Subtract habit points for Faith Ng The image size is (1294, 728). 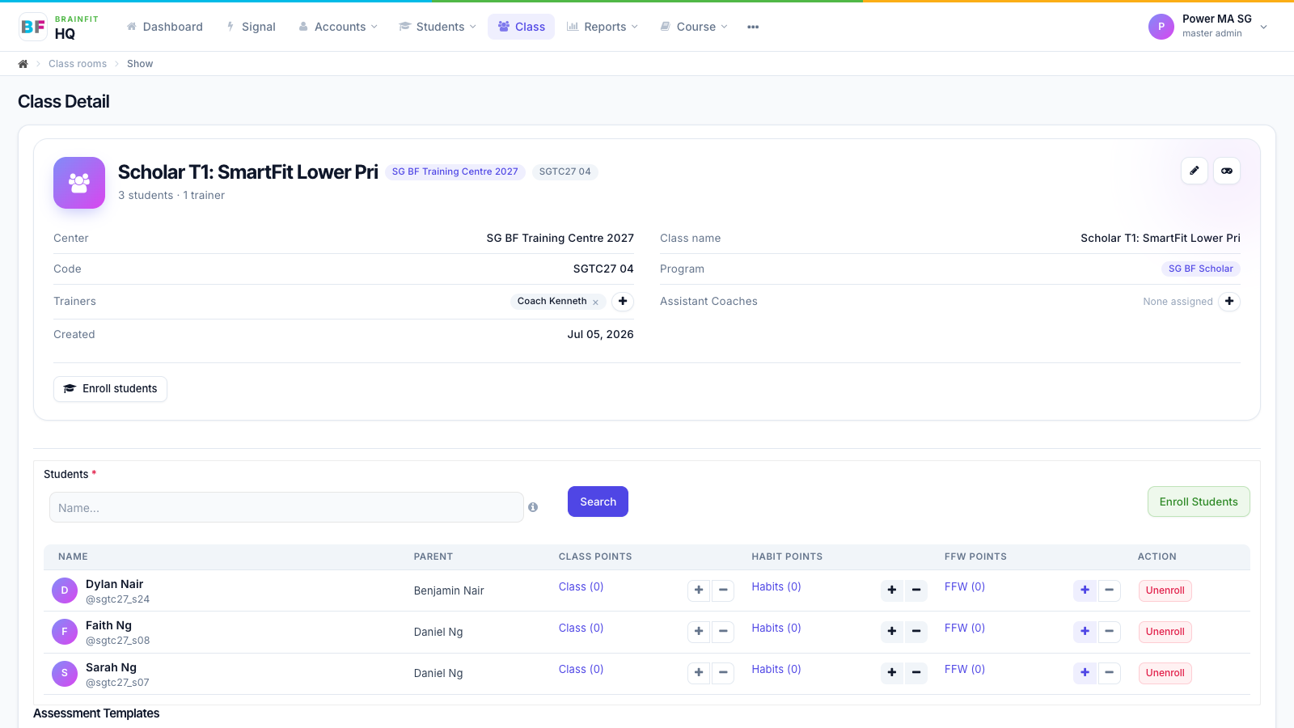point(916,632)
